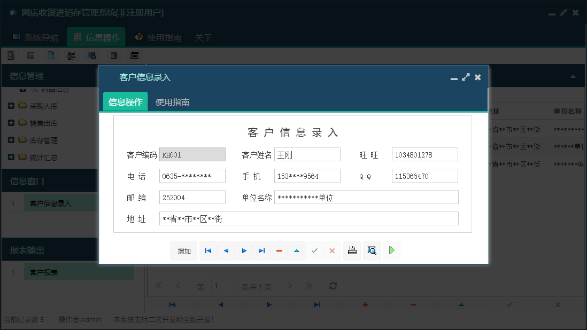Advance to the next record with the ▶ arrow

243,250
